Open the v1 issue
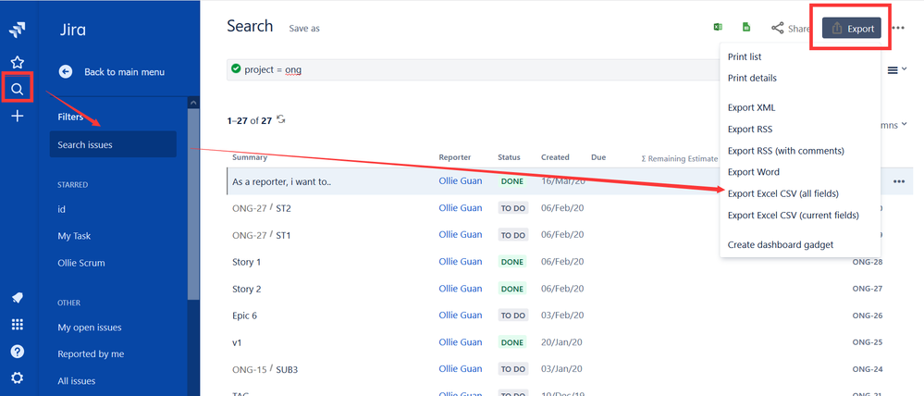The height and width of the screenshot is (396, 924). (238, 342)
